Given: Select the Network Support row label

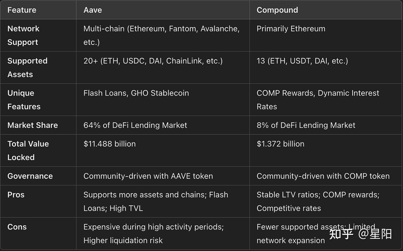Looking at the screenshot, I should (x=23, y=35).
